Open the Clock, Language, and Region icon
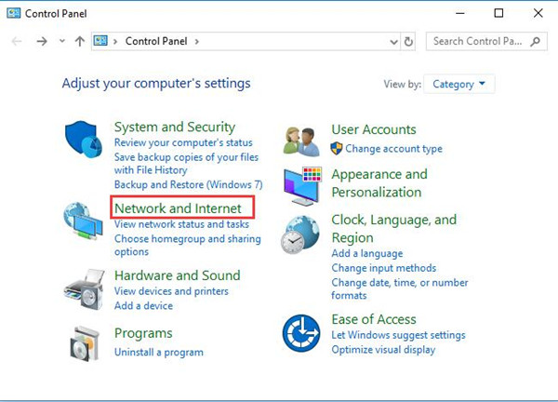Image resolution: width=558 pixels, height=402 pixels. [x=300, y=234]
